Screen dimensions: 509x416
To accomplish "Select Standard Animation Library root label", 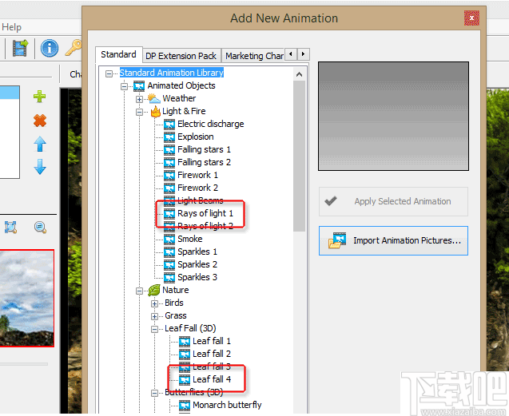I will coord(172,73).
